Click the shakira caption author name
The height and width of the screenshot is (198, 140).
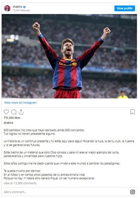pos(8,123)
